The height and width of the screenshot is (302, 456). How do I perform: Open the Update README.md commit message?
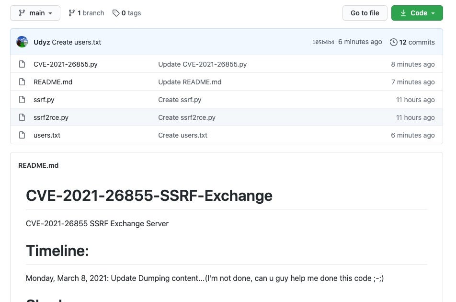[x=190, y=82]
